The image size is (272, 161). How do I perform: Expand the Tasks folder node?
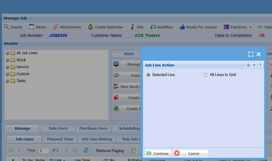pyautogui.click(x=7, y=81)
